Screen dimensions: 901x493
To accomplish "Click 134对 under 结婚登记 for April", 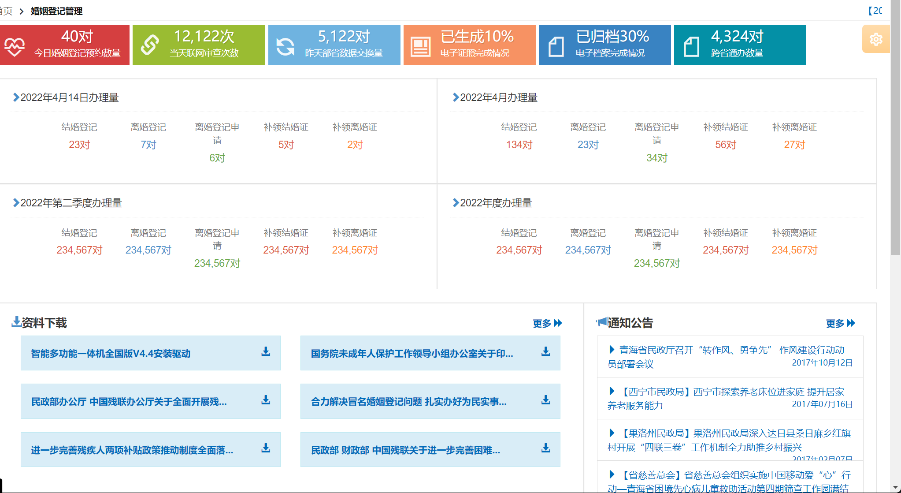I will point(519,145).
